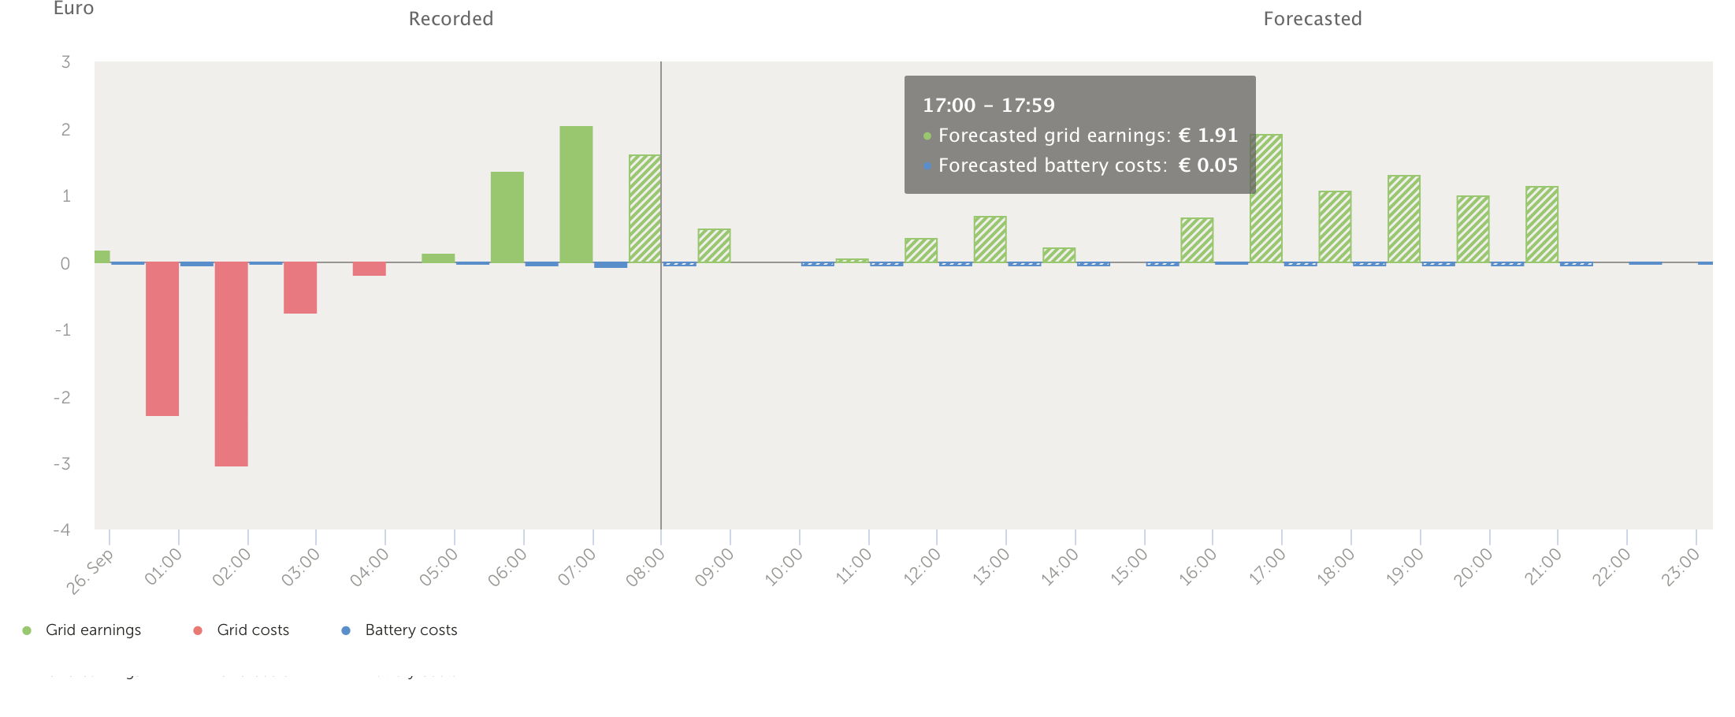Select the hatched 19:00 forecasted earnings bar
Viewport: 1735px width, 717px height.
pos(1403,219)
